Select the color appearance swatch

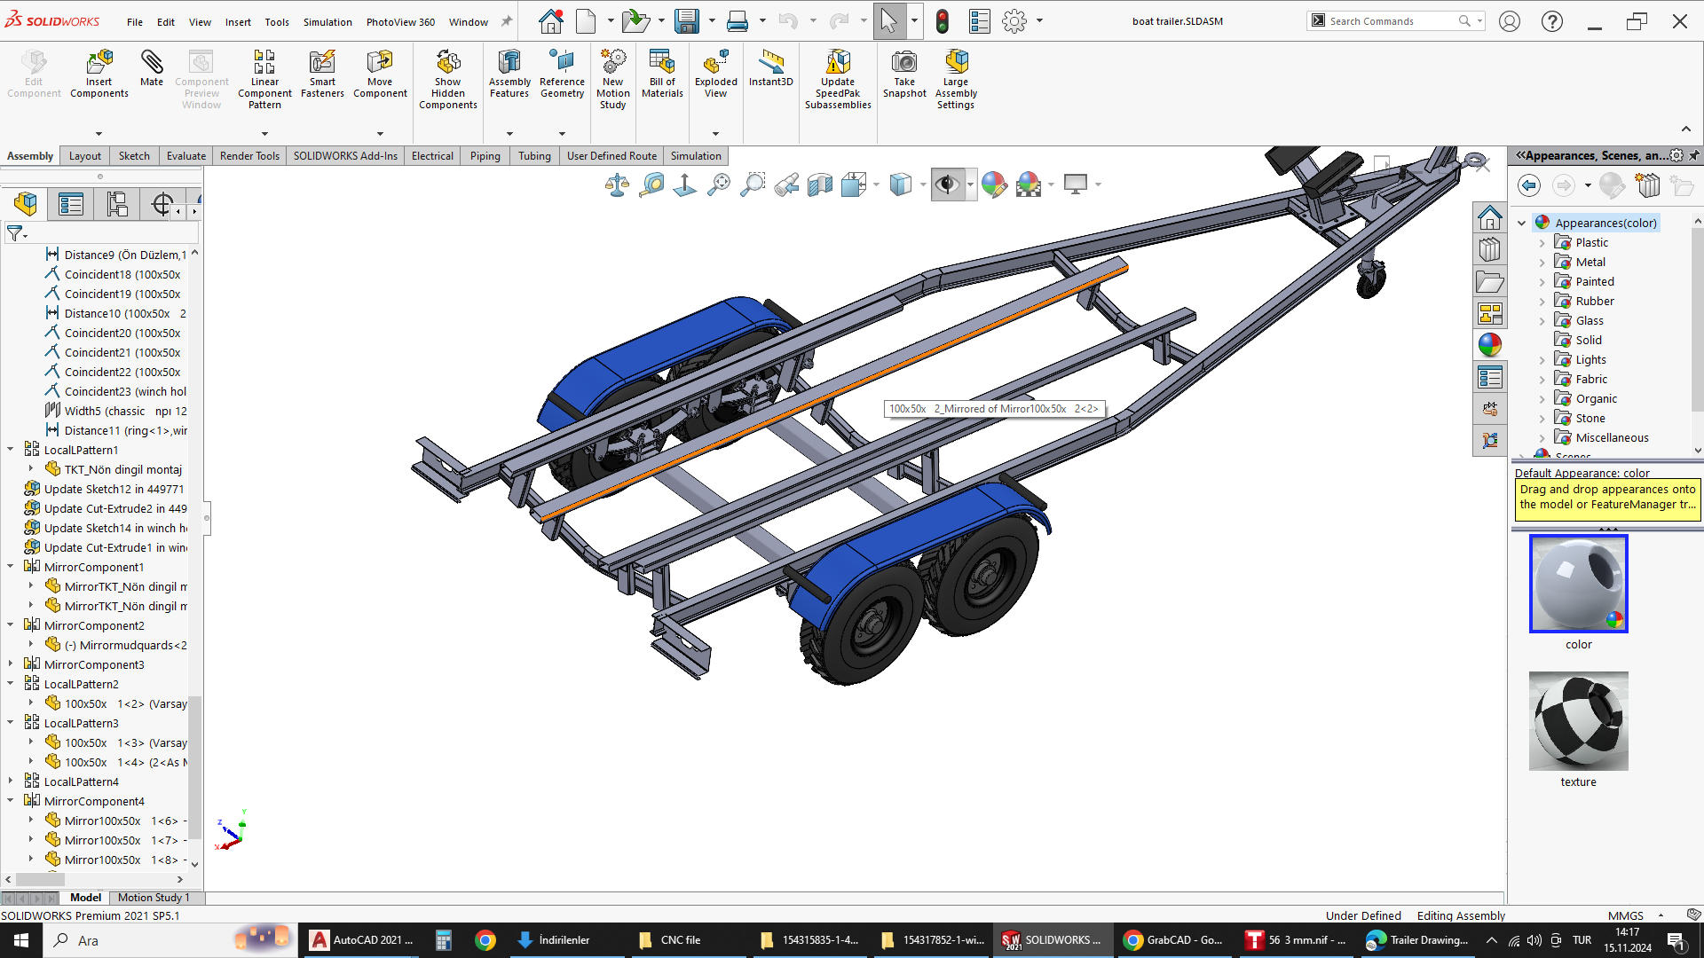(1578, 584)
